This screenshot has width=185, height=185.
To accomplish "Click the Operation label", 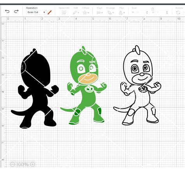I will pos(32,8).
